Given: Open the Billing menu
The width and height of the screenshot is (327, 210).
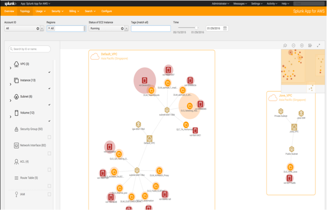Looking at the screenshot, I should (x=74, y=11).
